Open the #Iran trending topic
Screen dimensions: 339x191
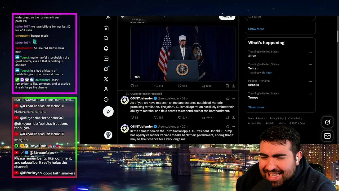[x=280, y=54]
